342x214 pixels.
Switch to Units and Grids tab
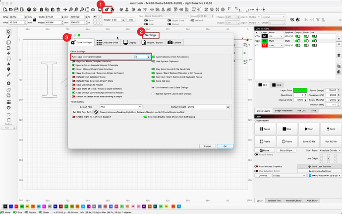(108, 42)
